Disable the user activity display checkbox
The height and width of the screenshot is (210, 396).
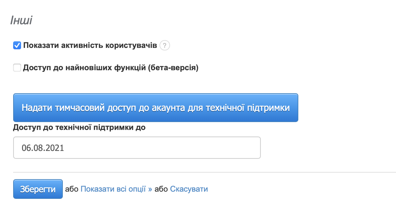coord(16,45)
